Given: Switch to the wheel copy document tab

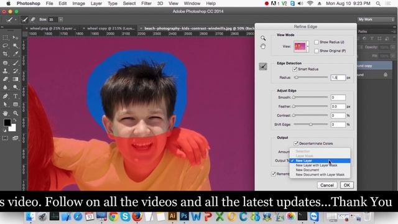Looking at the screenshot, I should point(111,29).
